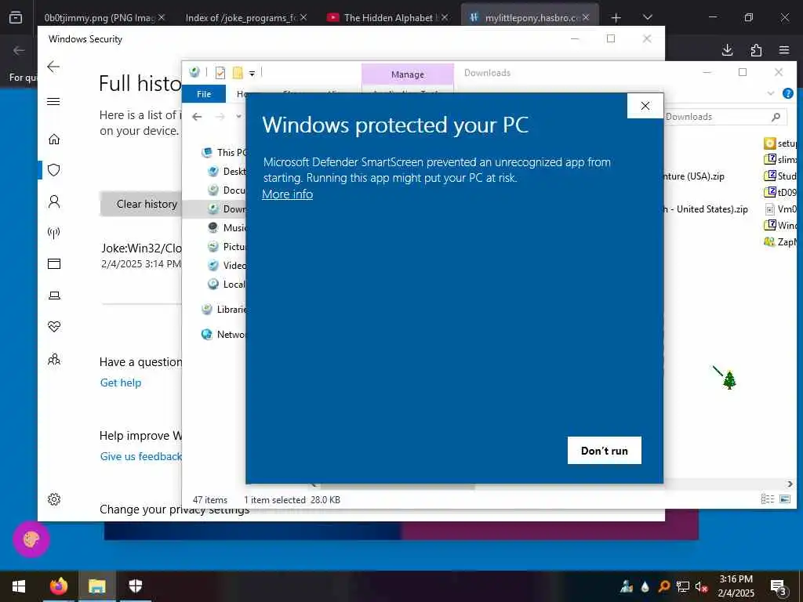Screen dimensions: 803x602
Task: Select the Joke:Win32 threat entry
Action: 141,256
